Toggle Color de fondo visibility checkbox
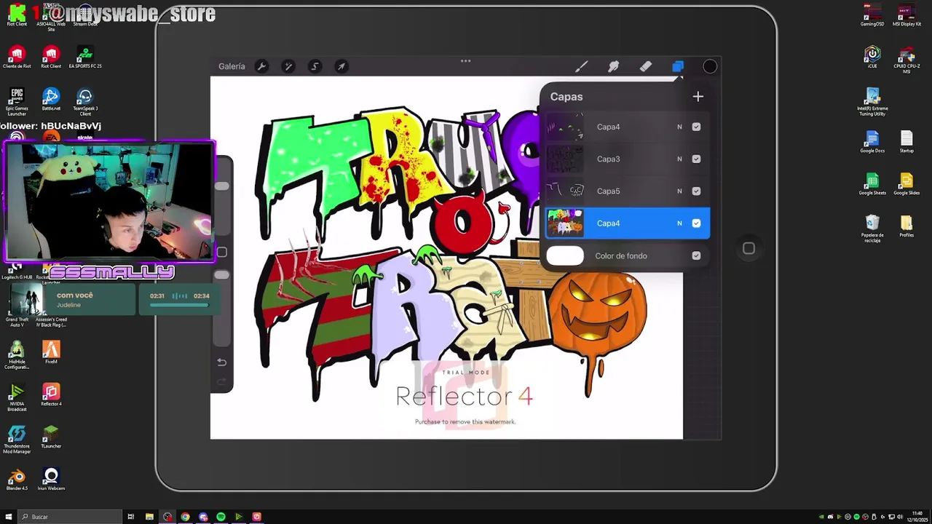932x524 pixels. point(696,255)
